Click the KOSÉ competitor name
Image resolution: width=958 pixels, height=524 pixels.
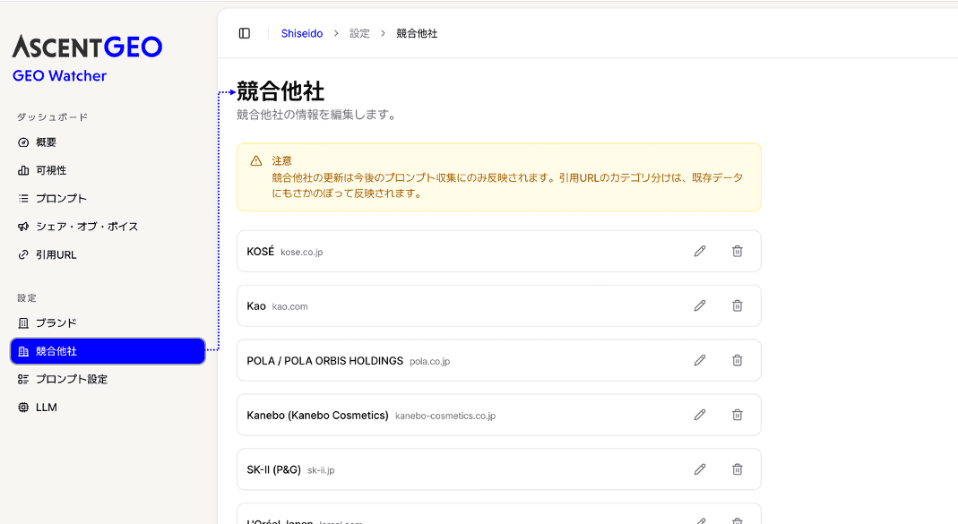tap(260, 251)
